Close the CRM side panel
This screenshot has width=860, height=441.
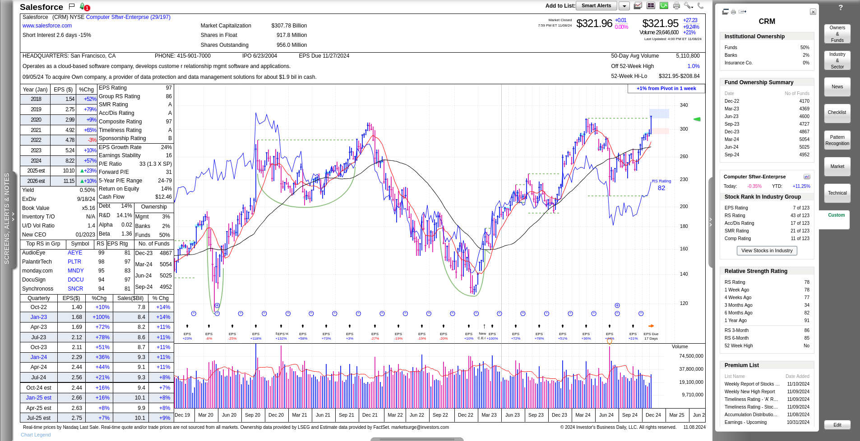point(813,12)
